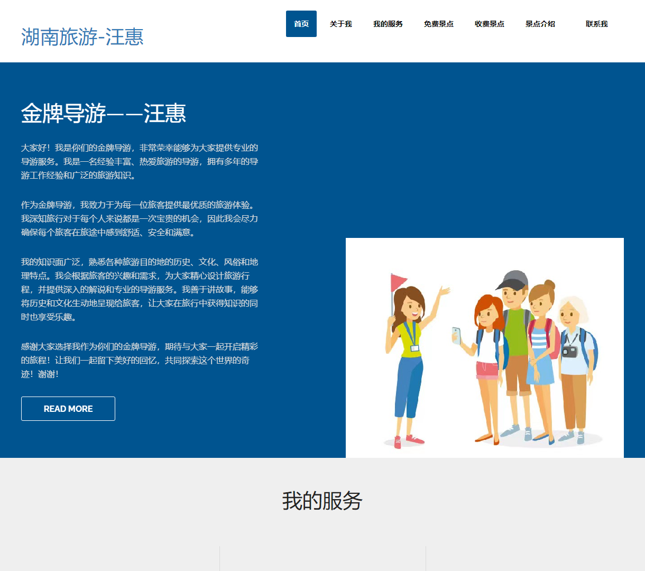Click the first paragraph introducing the guide
This screenshot has width=645, height=571.
140,162
